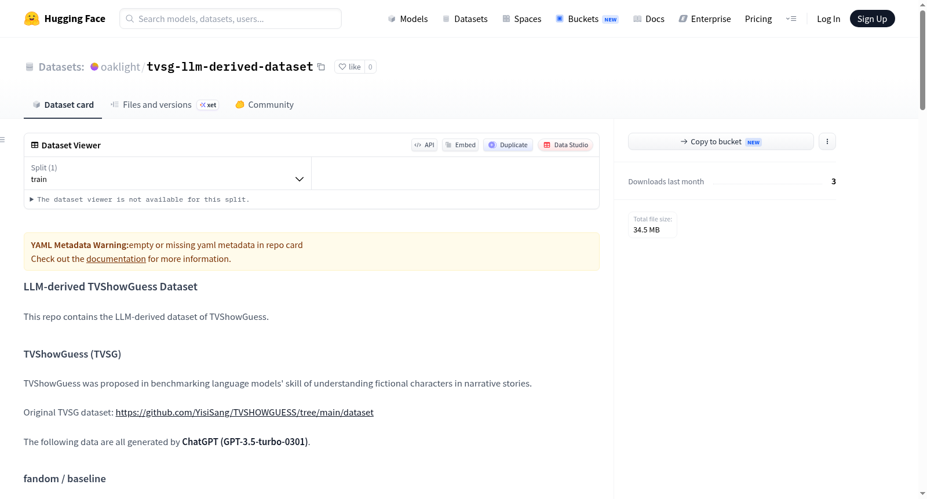
Task: Open Data Studio
Action: pos(565,145)
